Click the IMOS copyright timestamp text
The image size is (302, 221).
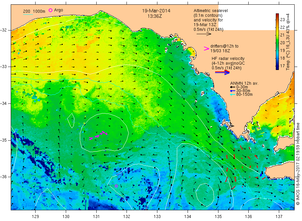(x=298, y=164)
